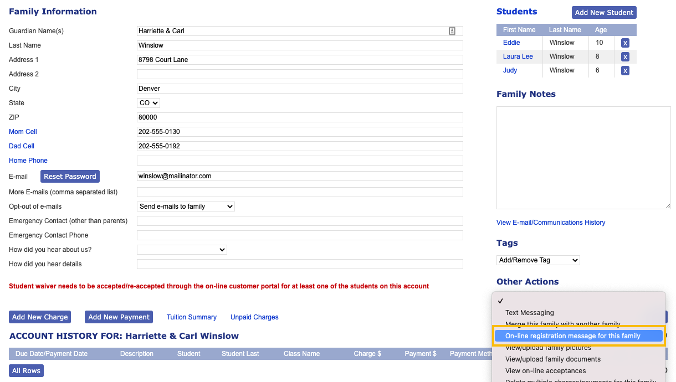The height and width of the screenshot is (382, 676).
Task: Select On-line registration message for this family
Action: pyautogui.click(x=572, y=335)
